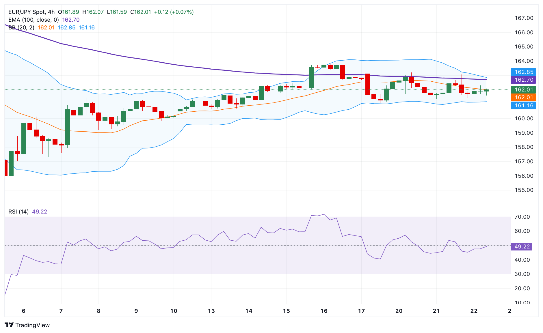
Task: Click the EMA (100, close, 0) legend label
Action: tap(34, 20)
